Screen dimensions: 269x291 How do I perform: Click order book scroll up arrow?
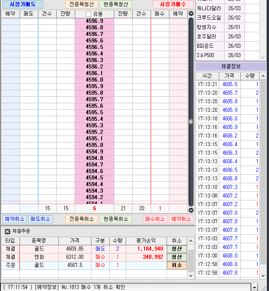coord(191,14)
